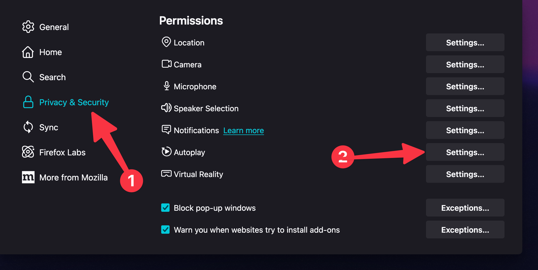This screenshot has height=270, width=538.
Task: Uncheck Block pop-up windows checkbox
Action: pos(165,208)
